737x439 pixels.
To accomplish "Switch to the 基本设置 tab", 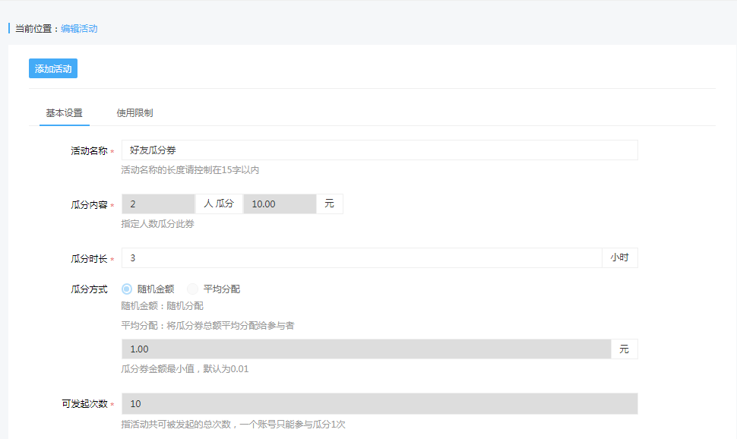I will click(x=65, y=113).
